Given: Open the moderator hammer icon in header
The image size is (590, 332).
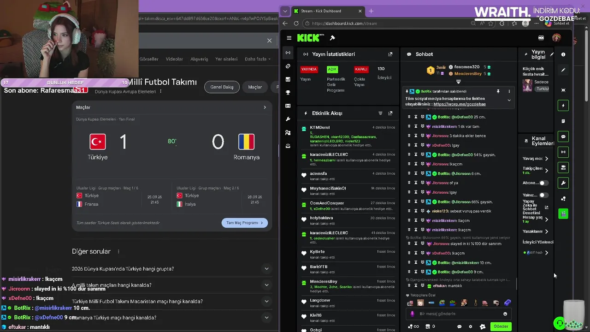Looking at the screenshot, I should point(332,38).
